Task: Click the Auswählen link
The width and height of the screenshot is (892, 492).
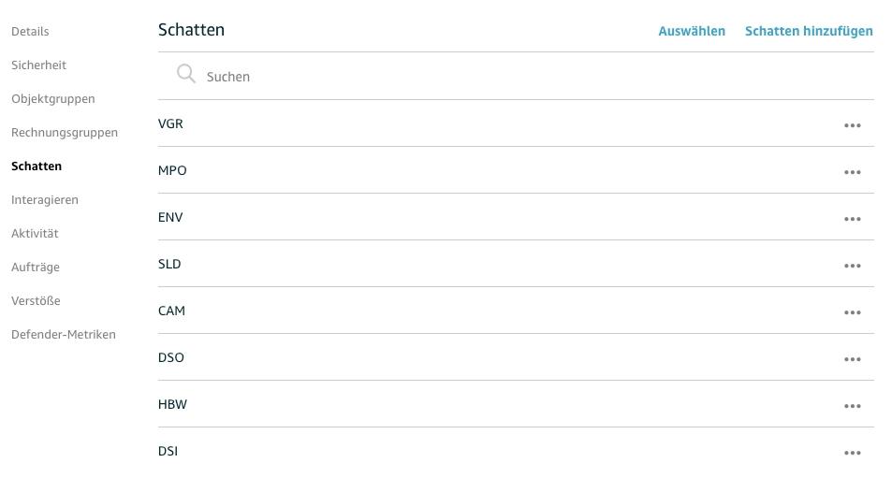Action: (692, 31)
